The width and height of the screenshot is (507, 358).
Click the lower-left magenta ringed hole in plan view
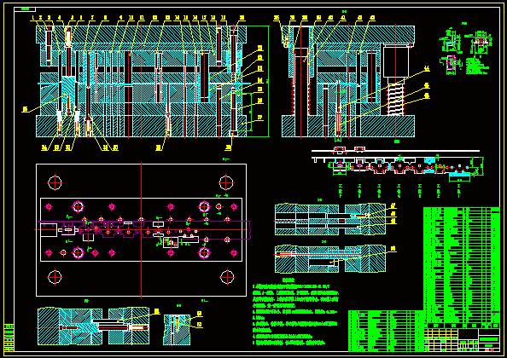(x=78, y=253)
